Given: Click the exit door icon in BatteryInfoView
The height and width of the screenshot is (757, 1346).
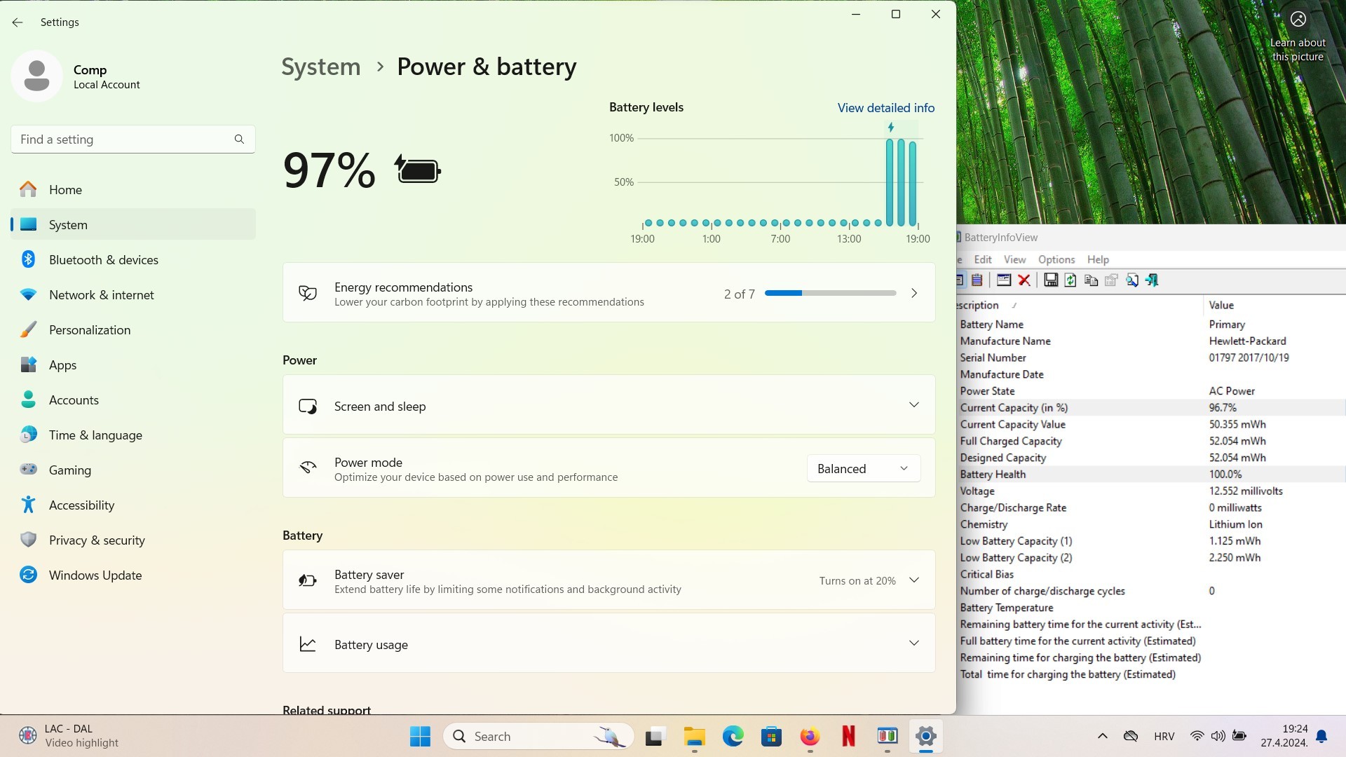Looking at the screenshot, I should click(x=1152, y=280).
